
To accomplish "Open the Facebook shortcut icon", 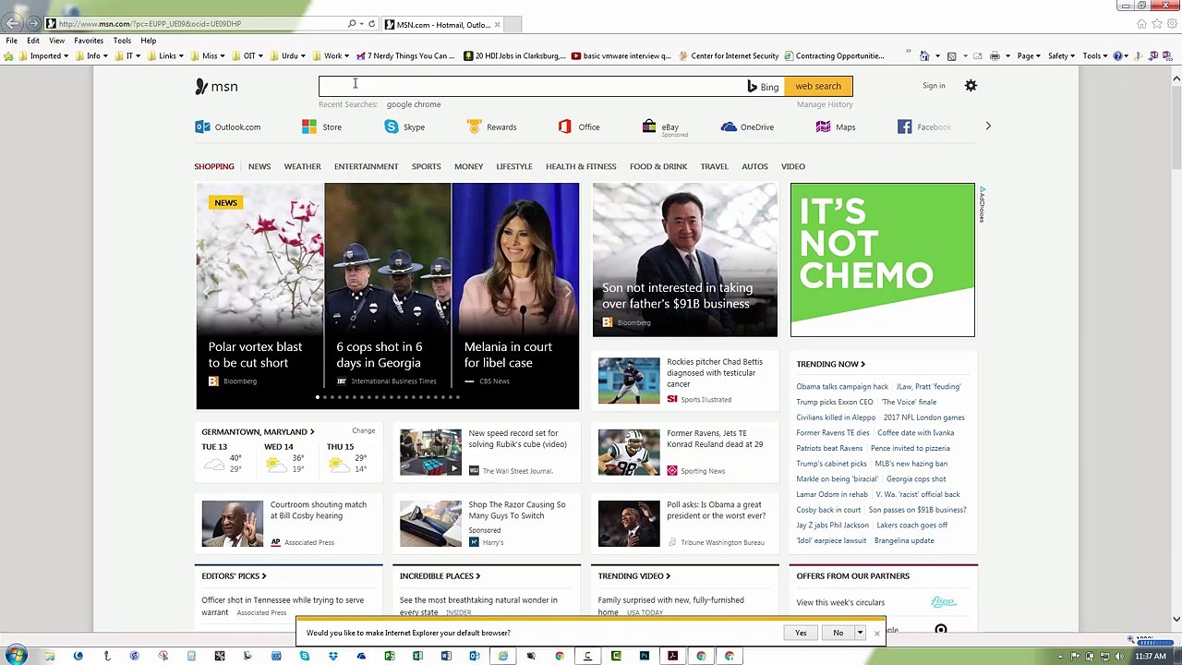I will pyautogui.click(x=905, y=127).
